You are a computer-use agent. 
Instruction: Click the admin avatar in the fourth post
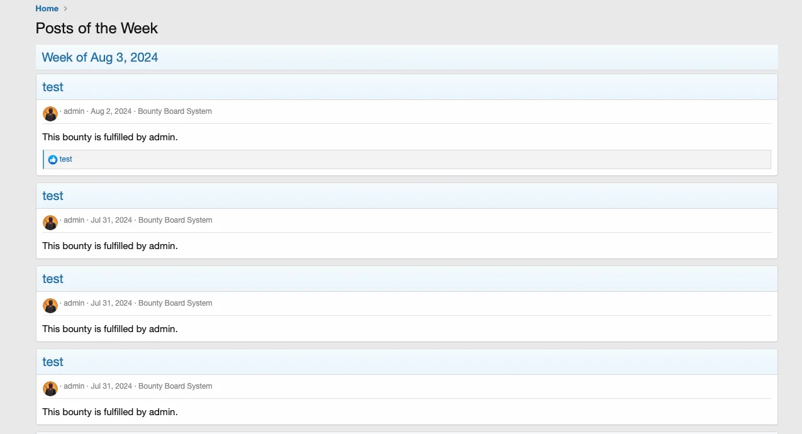[50, 388]
